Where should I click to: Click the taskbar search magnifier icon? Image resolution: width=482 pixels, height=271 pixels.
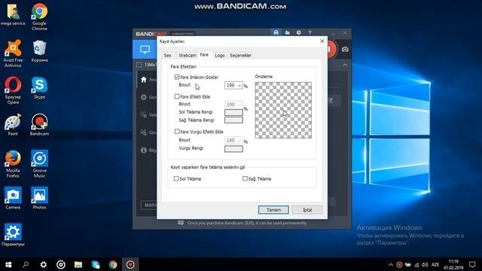coord(26,264)
